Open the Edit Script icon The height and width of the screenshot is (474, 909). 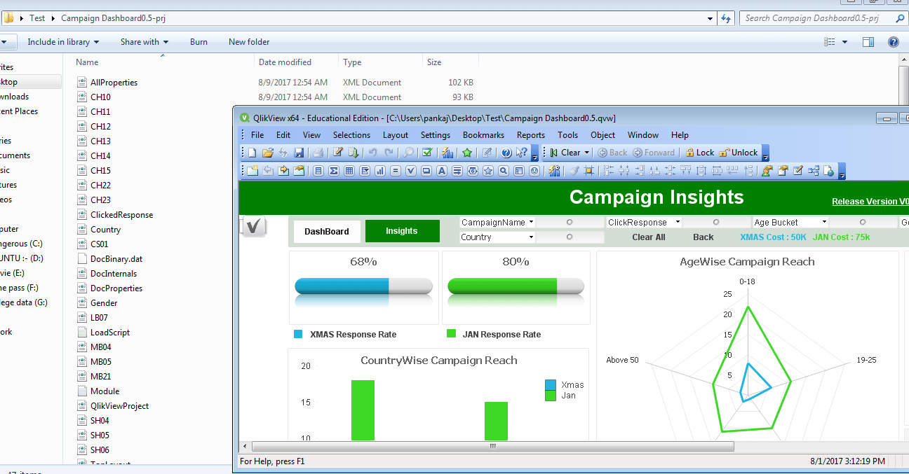(337, 152)
